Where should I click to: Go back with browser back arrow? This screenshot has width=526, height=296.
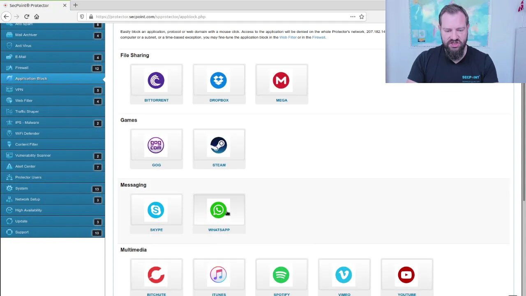tap(6, 16)
